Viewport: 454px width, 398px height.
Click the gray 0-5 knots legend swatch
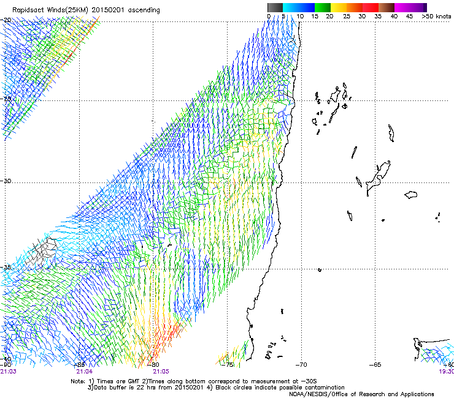tap(275, 7)
